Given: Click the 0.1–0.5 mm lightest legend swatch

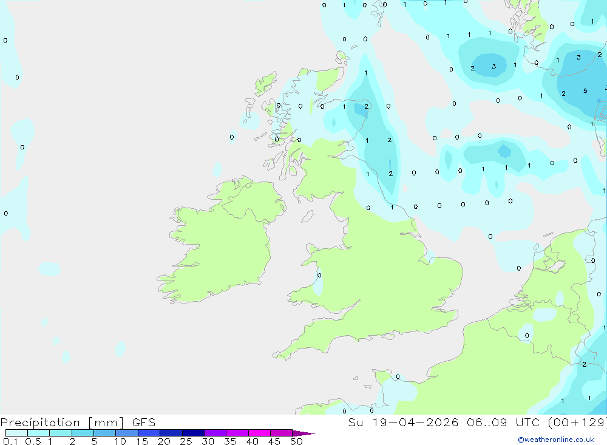Looking at the screenshot, I should pos(16,433).
